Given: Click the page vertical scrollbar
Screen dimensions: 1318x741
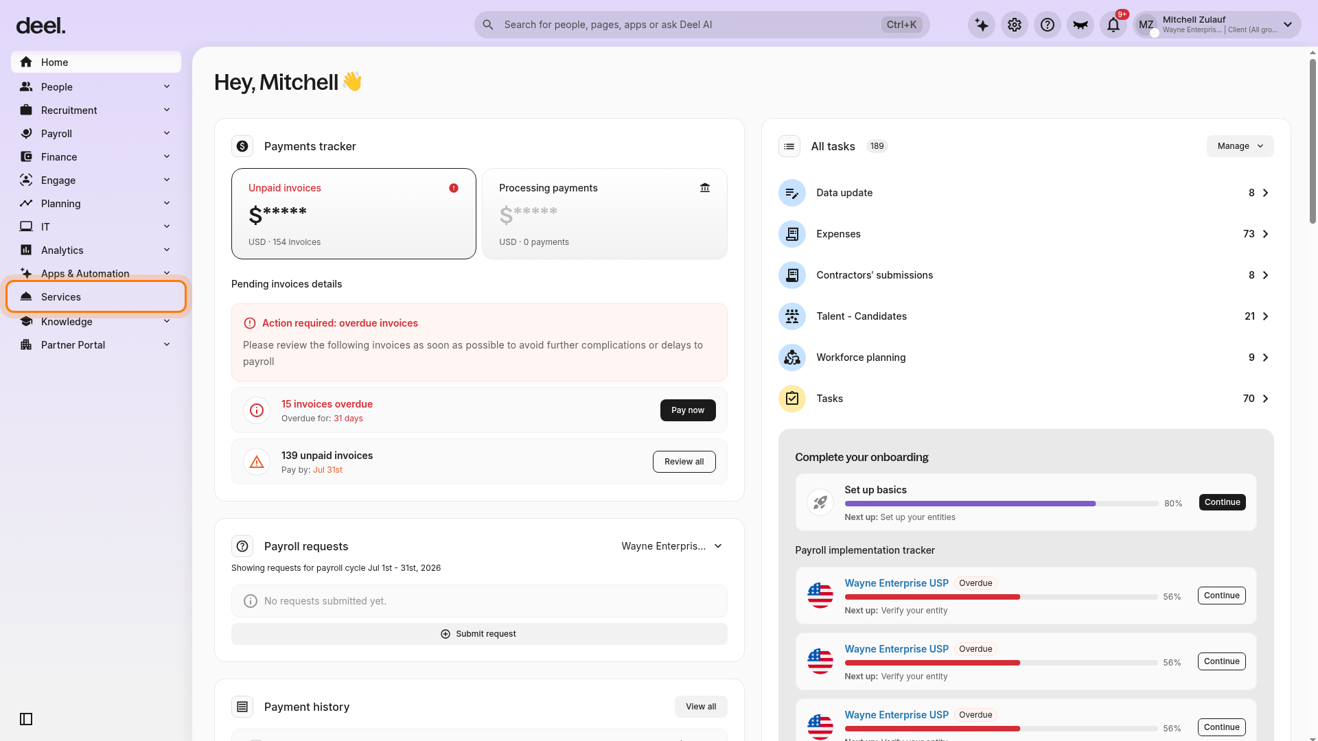Looking at the screenshot, I should (x=1313, y=141).
